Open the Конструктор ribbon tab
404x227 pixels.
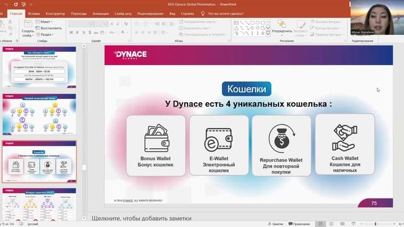tap(55, 14)
